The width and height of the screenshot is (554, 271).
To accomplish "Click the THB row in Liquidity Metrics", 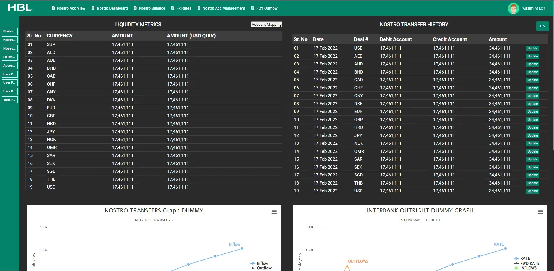I will click(x=154, y=179).
